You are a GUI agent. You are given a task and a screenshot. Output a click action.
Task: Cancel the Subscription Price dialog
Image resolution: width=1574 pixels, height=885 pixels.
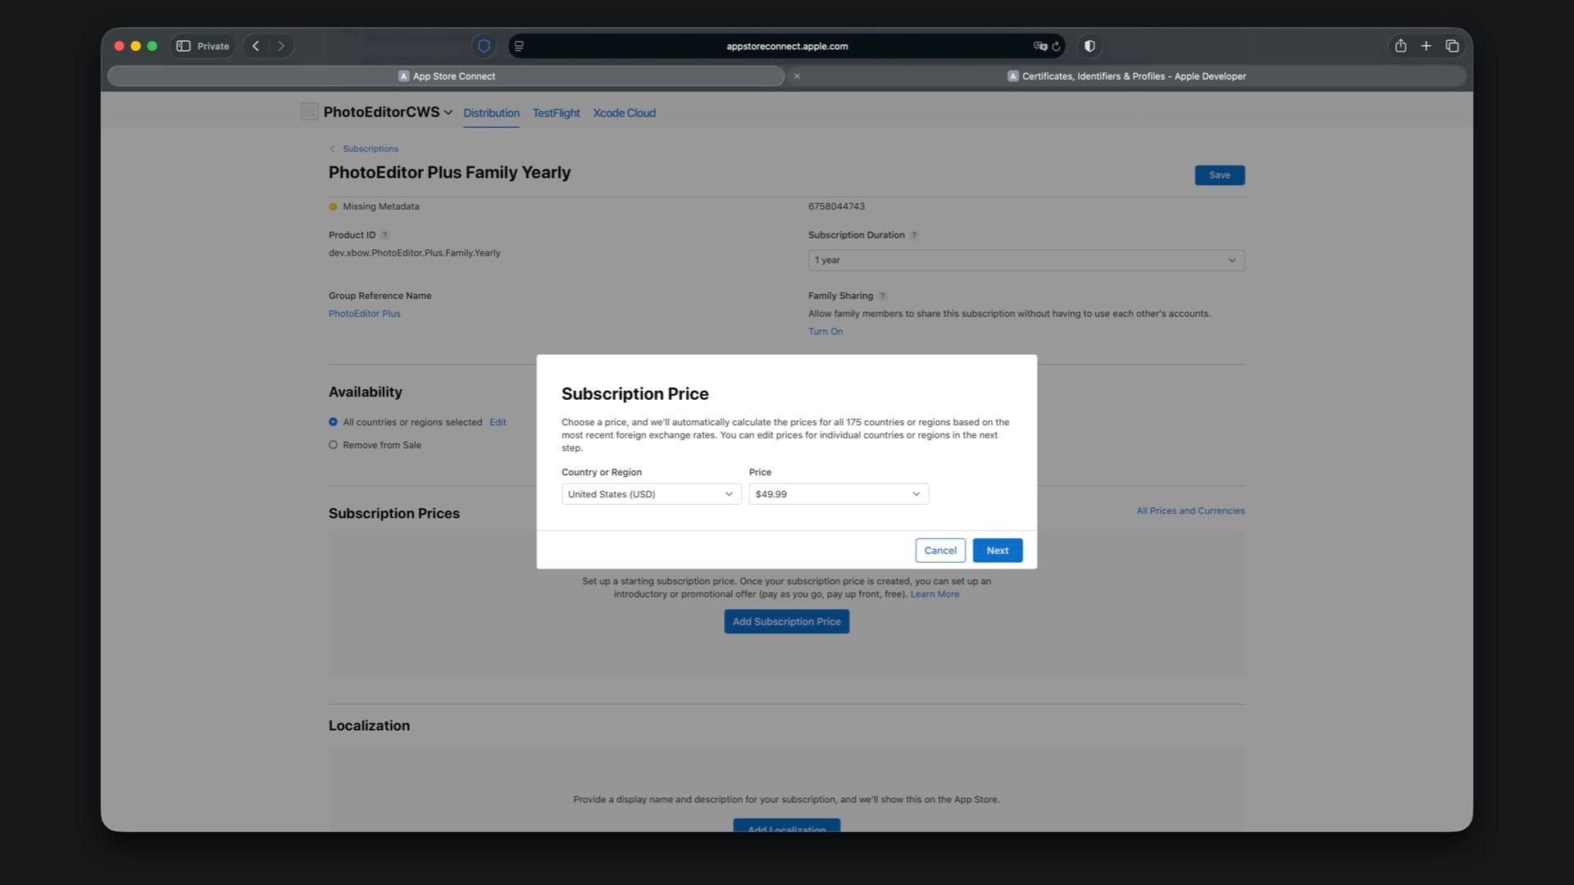coord(939,551)
